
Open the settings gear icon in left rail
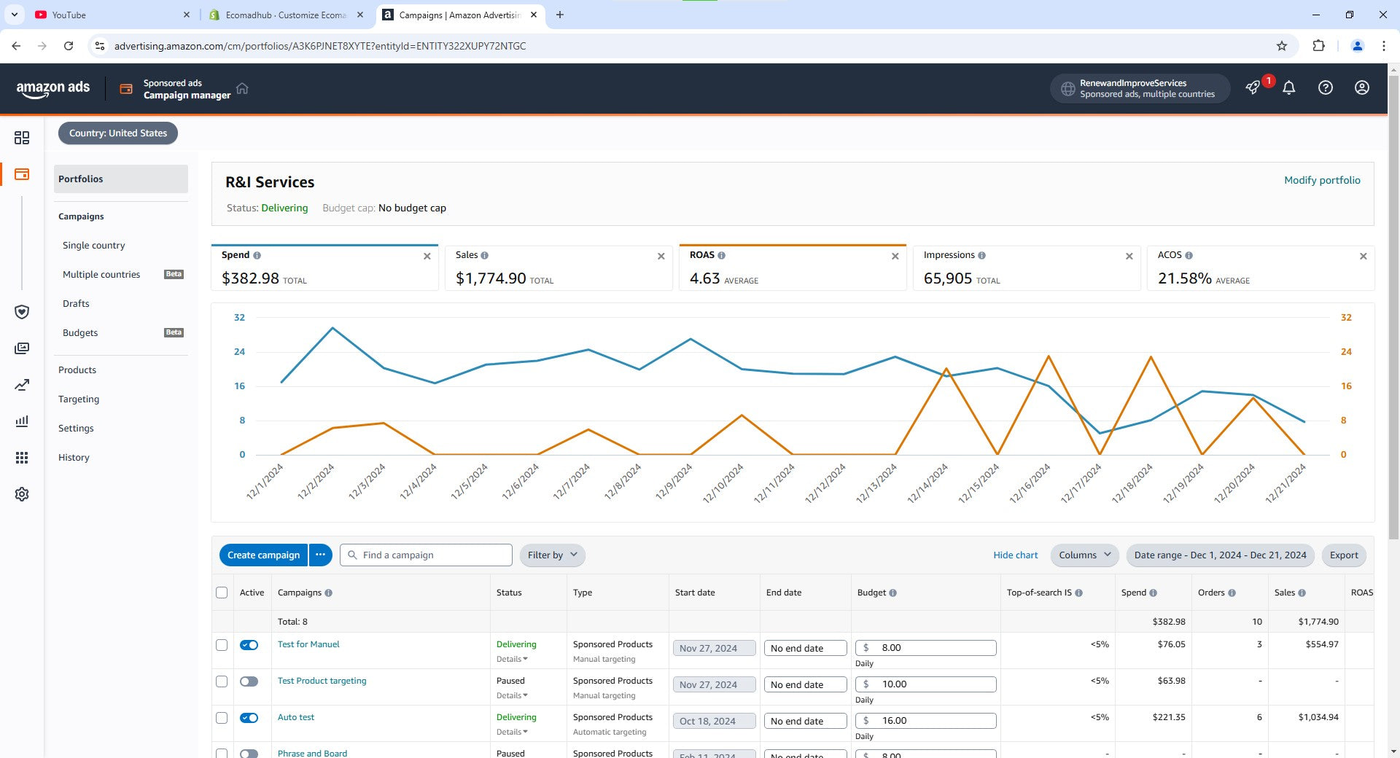coord(22,494)
